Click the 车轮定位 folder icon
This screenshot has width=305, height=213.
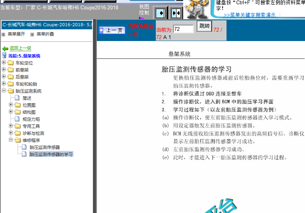(x=11, y=63)
